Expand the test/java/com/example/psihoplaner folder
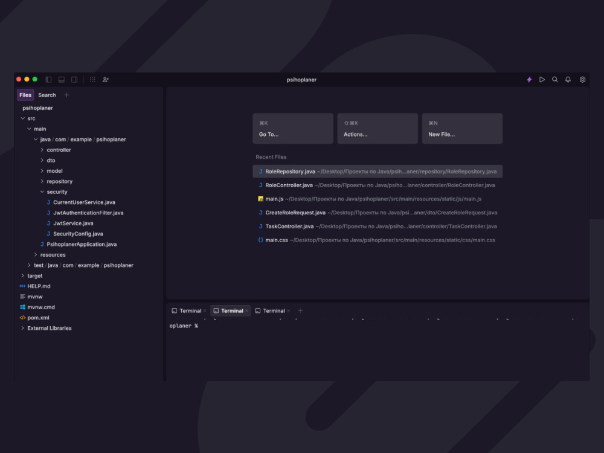 pyautogui.click(x=29, y=265)
